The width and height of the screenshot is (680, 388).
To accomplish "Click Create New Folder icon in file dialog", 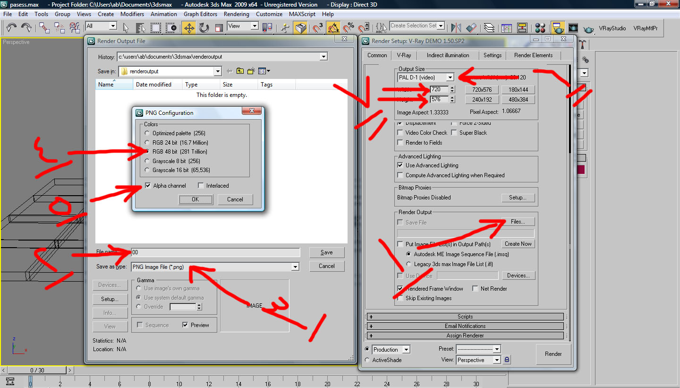I will (251, 71).
